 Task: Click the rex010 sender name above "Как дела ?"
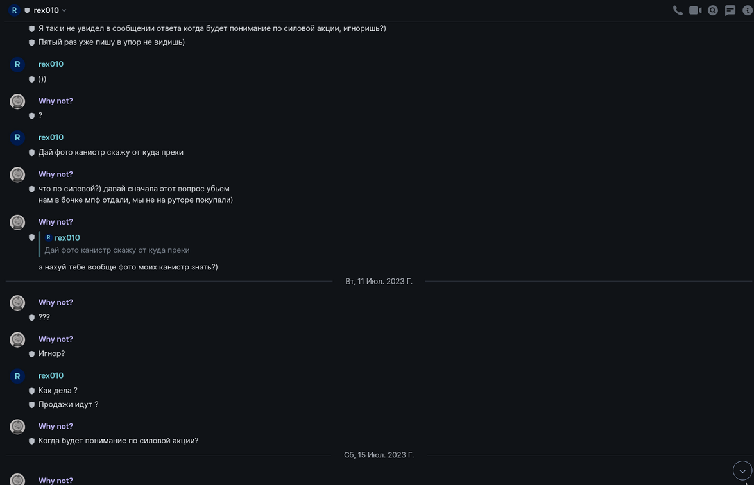[51, 375]
